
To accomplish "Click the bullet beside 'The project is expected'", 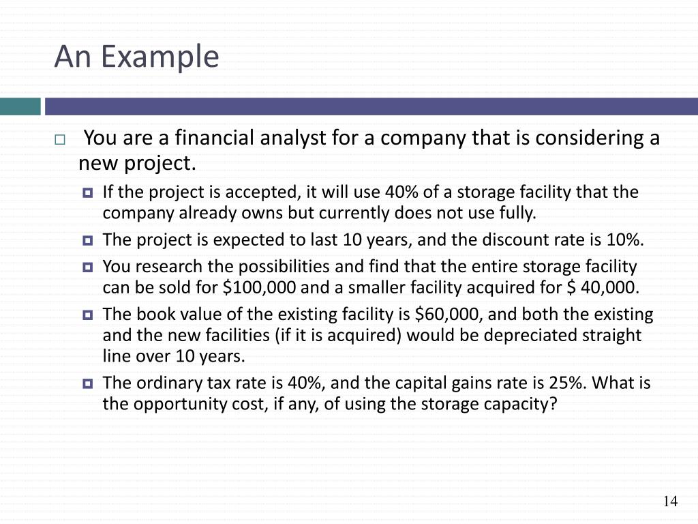I will click(88, 241).
